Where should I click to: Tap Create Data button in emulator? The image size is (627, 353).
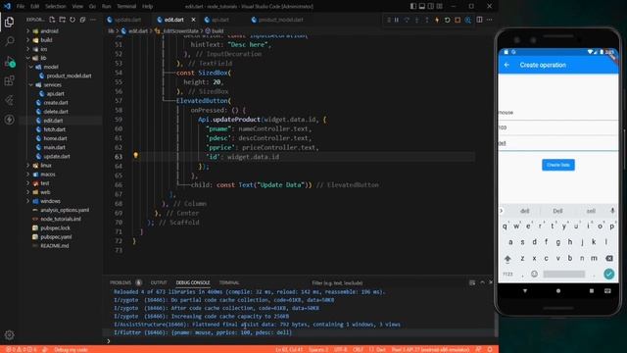click(558, 165)
